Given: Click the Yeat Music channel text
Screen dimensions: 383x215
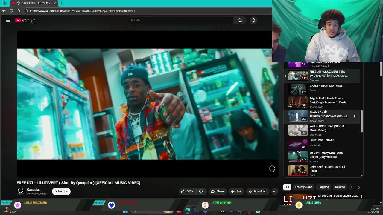Looking at the screenshot, I should point(316,135).
